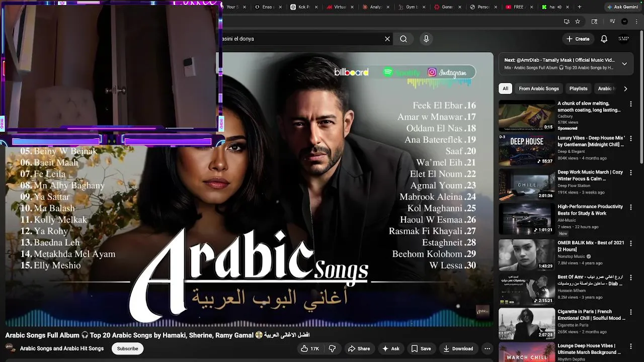
Task: Click in the YouTube search input field
Action: 301,39
